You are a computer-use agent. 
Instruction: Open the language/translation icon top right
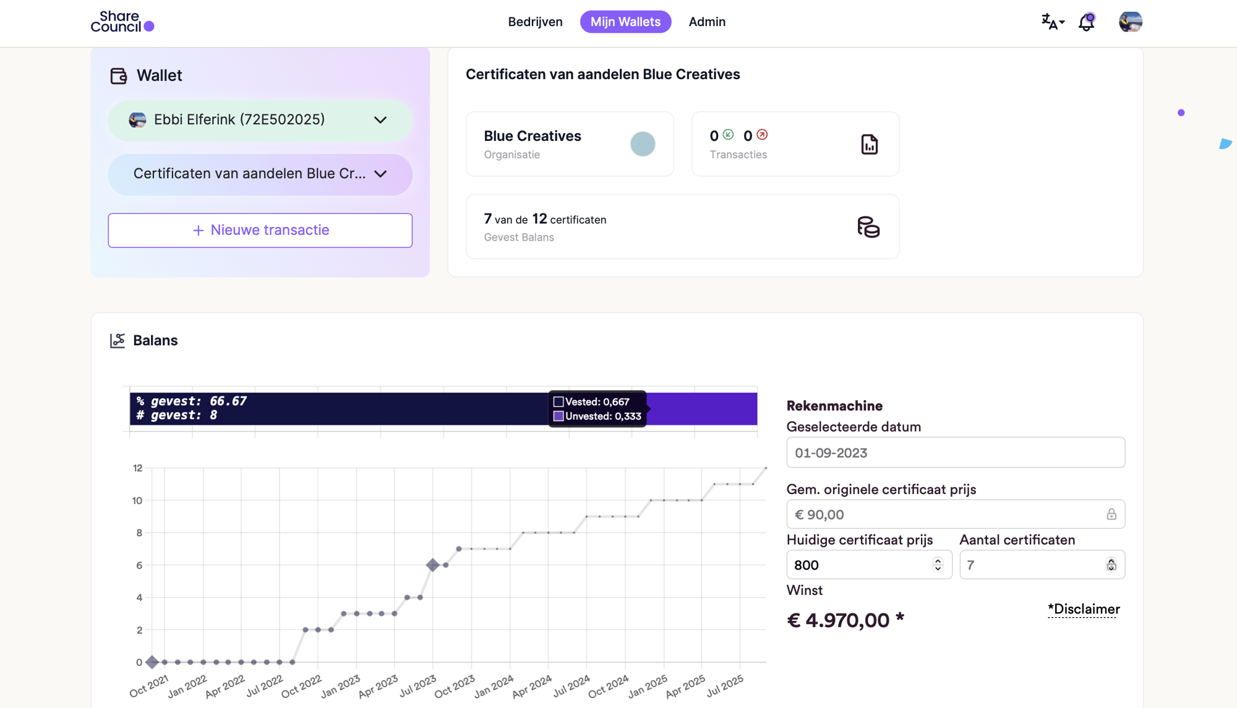[1051, 20]
